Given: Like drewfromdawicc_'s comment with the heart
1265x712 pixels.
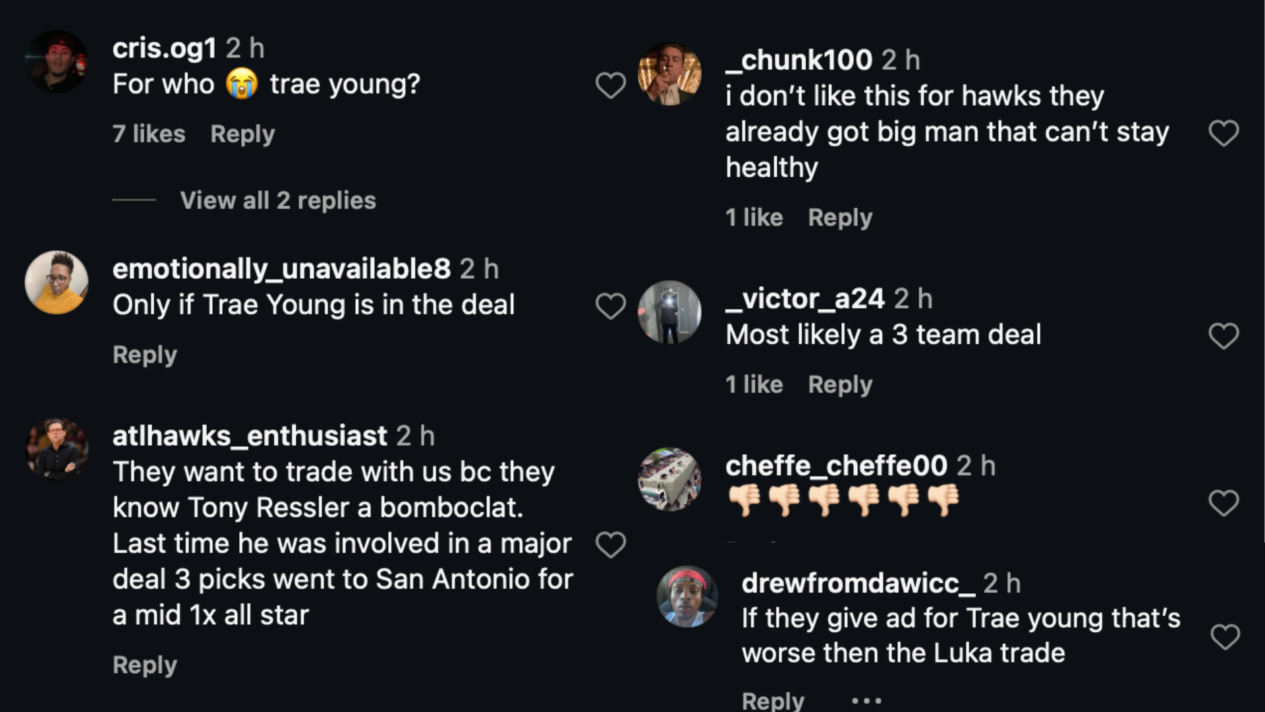Looking at the screenshot, I should point(1225,637).
